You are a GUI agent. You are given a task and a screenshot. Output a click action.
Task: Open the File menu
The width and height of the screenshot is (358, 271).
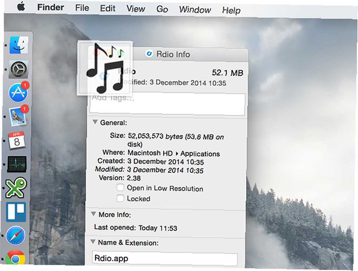click(82, 8)
